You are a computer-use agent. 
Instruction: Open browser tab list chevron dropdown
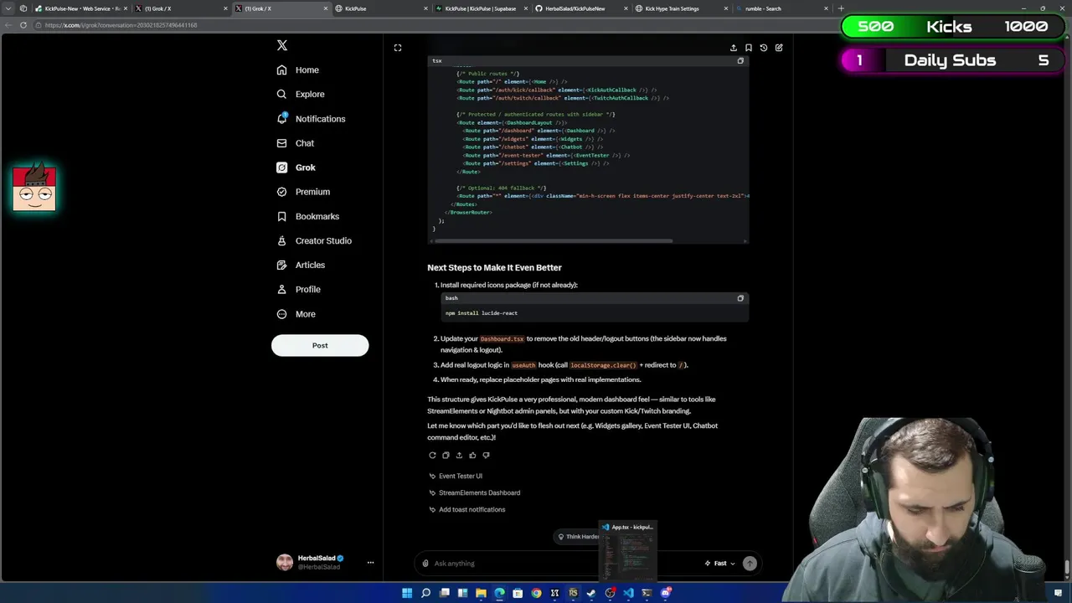coord(9,8)
